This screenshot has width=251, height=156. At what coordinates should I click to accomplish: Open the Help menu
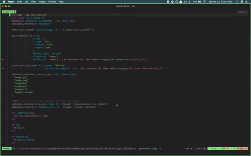(61, 2)
